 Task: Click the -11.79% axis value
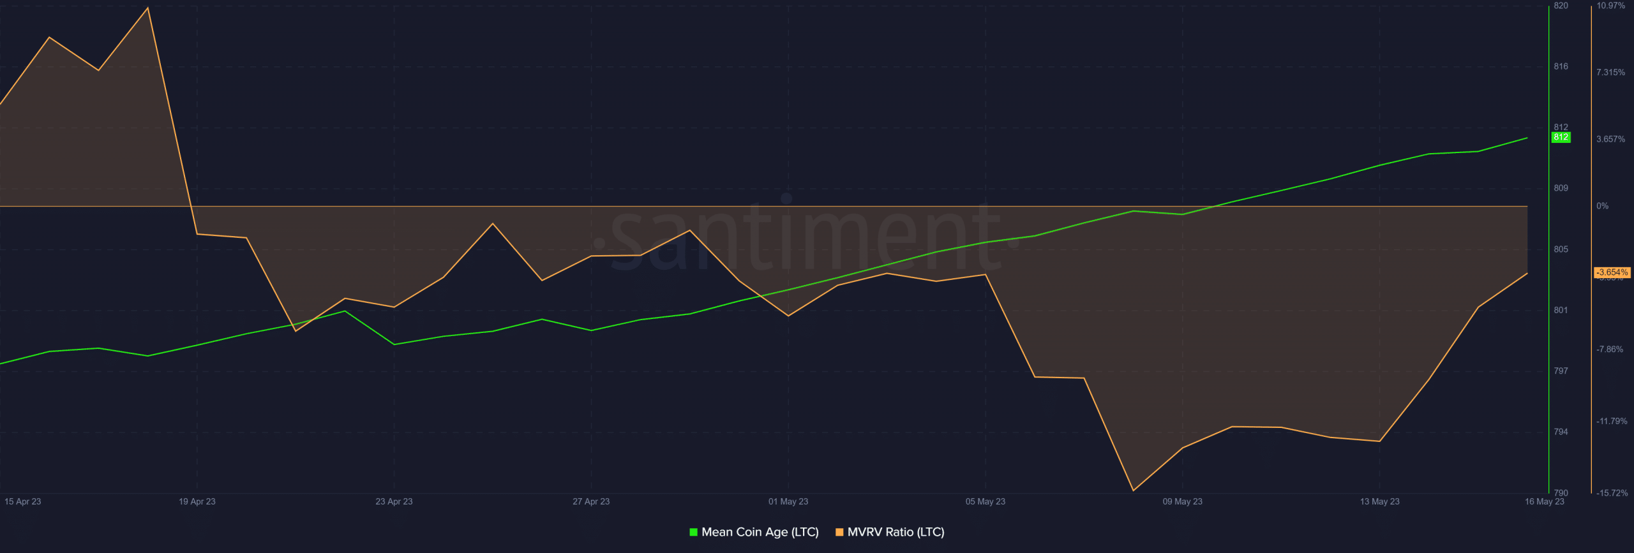(x=1612, y=422)
